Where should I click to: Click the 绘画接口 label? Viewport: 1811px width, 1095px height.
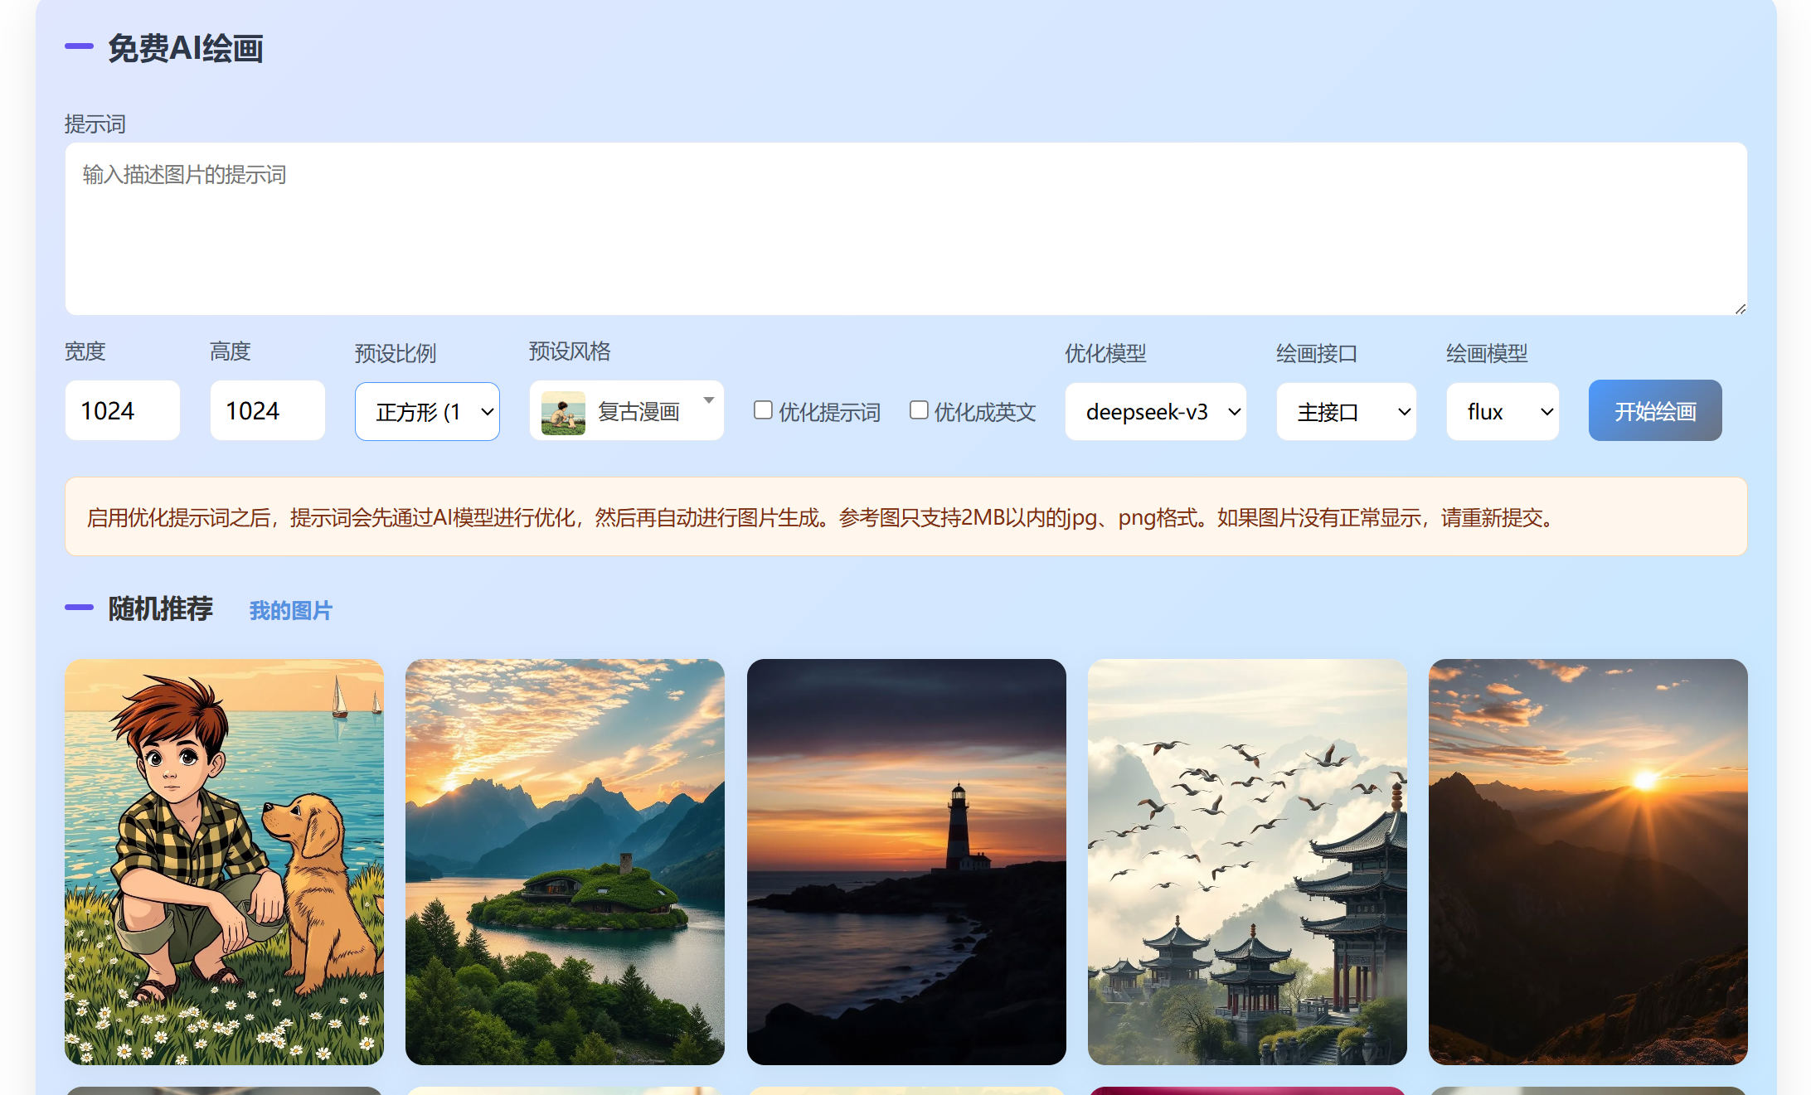[x=1317, y=354]
